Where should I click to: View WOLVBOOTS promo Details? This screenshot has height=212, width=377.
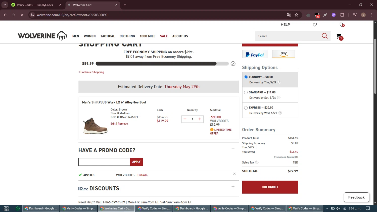(143, 175)
